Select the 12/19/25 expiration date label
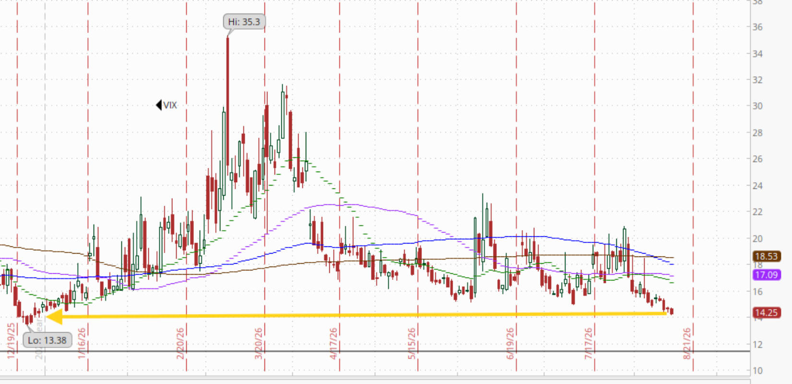Image resolution: width=792 pixels, height=384 pixels. tap(12, 341)
